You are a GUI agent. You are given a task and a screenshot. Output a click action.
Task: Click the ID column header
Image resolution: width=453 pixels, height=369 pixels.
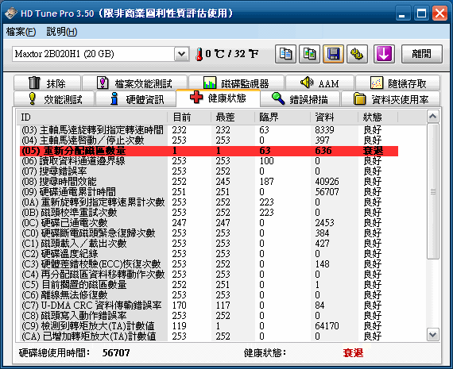click(x=92, y=117)
